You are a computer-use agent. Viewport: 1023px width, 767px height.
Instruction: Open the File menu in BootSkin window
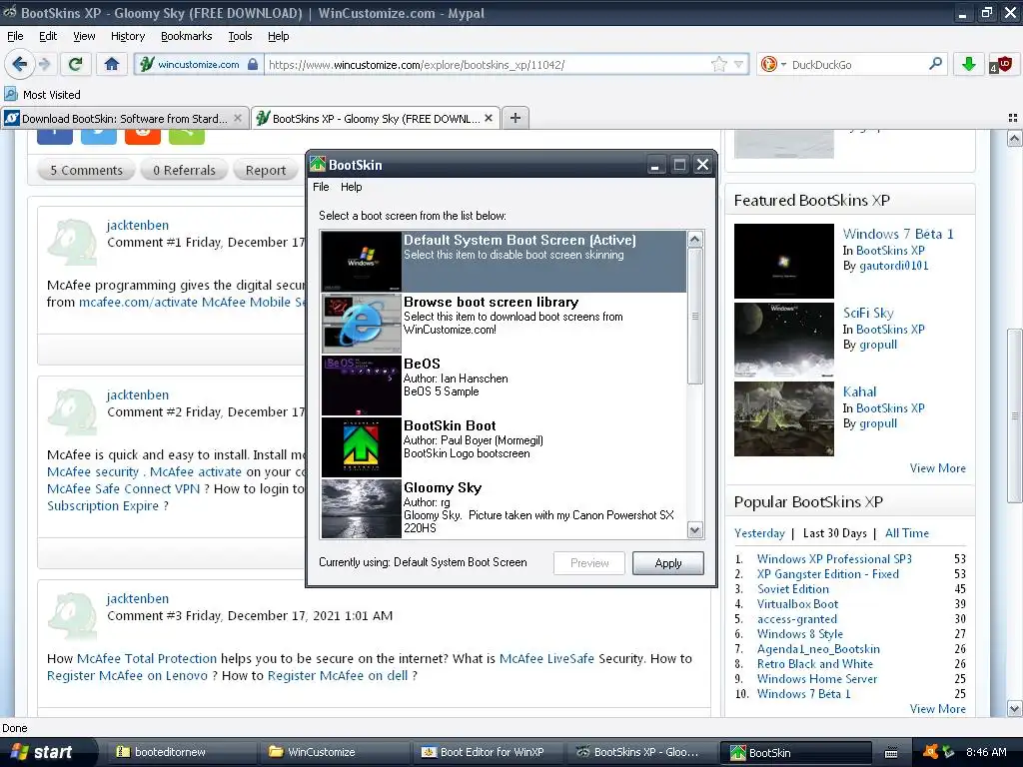321,187
